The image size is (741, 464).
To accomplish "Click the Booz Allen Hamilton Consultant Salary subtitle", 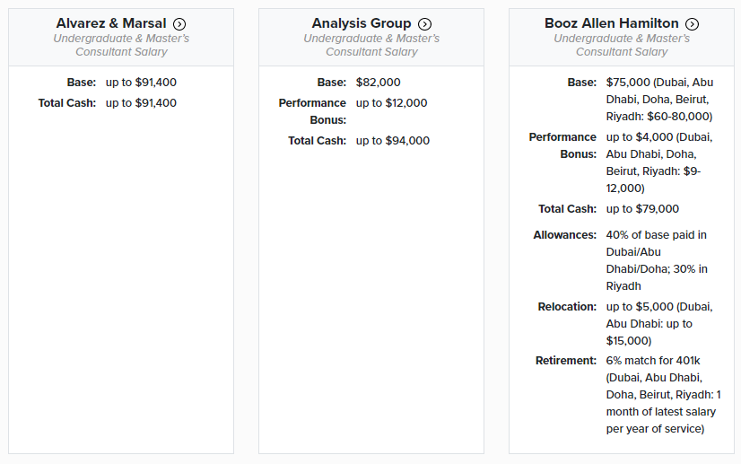I will (622, 45).
